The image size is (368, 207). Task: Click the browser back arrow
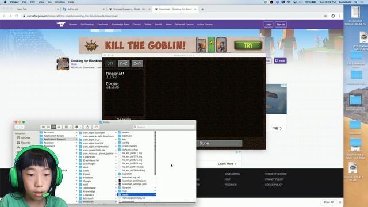point(4,16)
